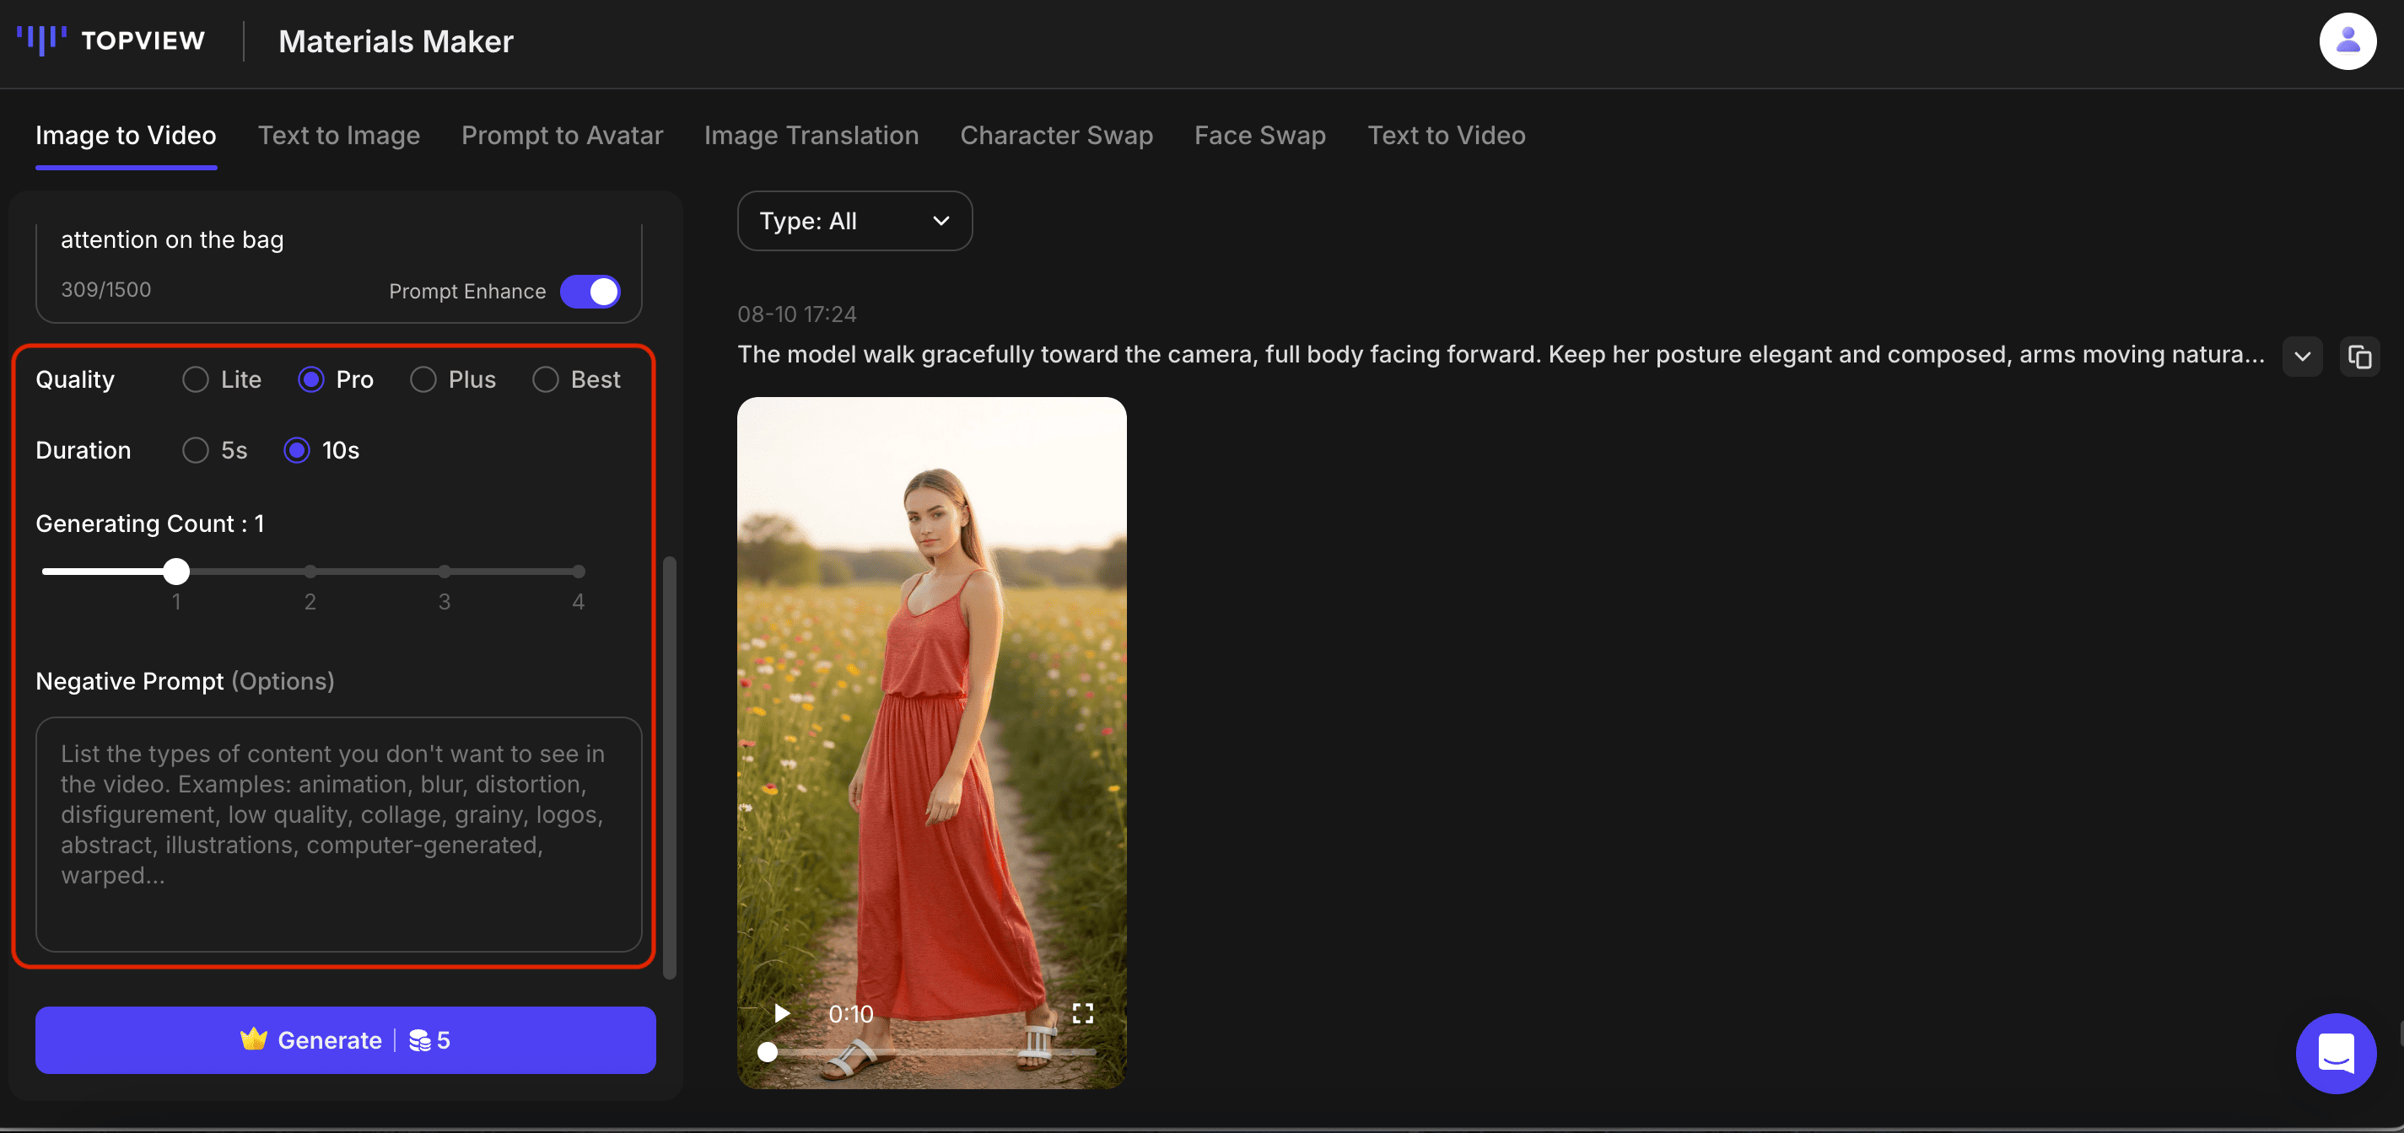The image size is (2404, 1133).
Task: Open the chat support bubble
Action: point(2335,1053)
